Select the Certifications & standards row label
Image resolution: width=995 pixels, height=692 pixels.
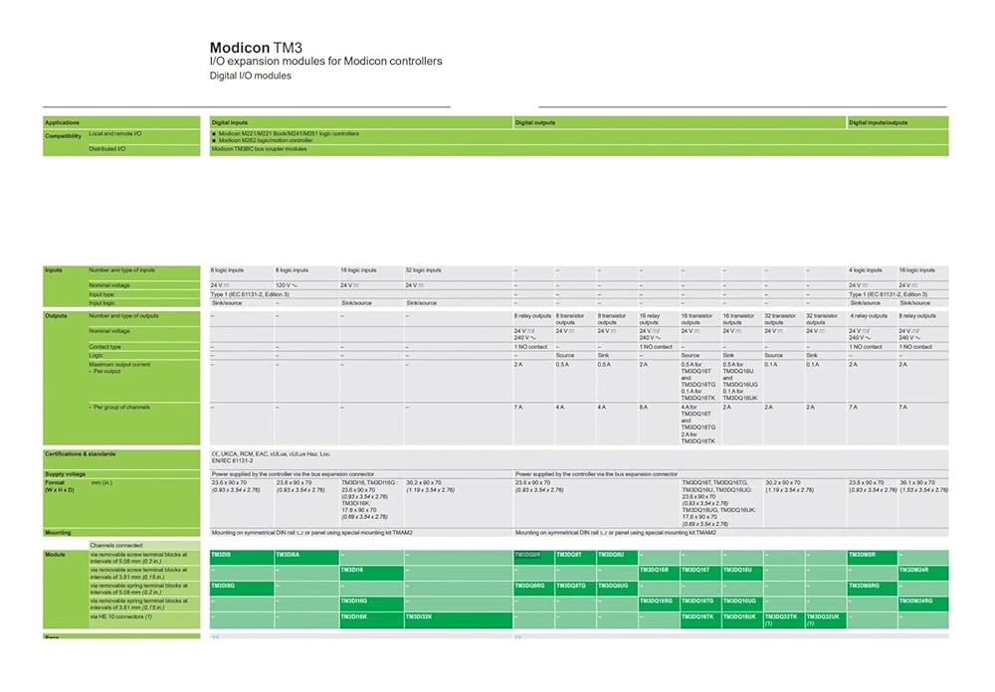pyautogui.click(x=81, y=454)
